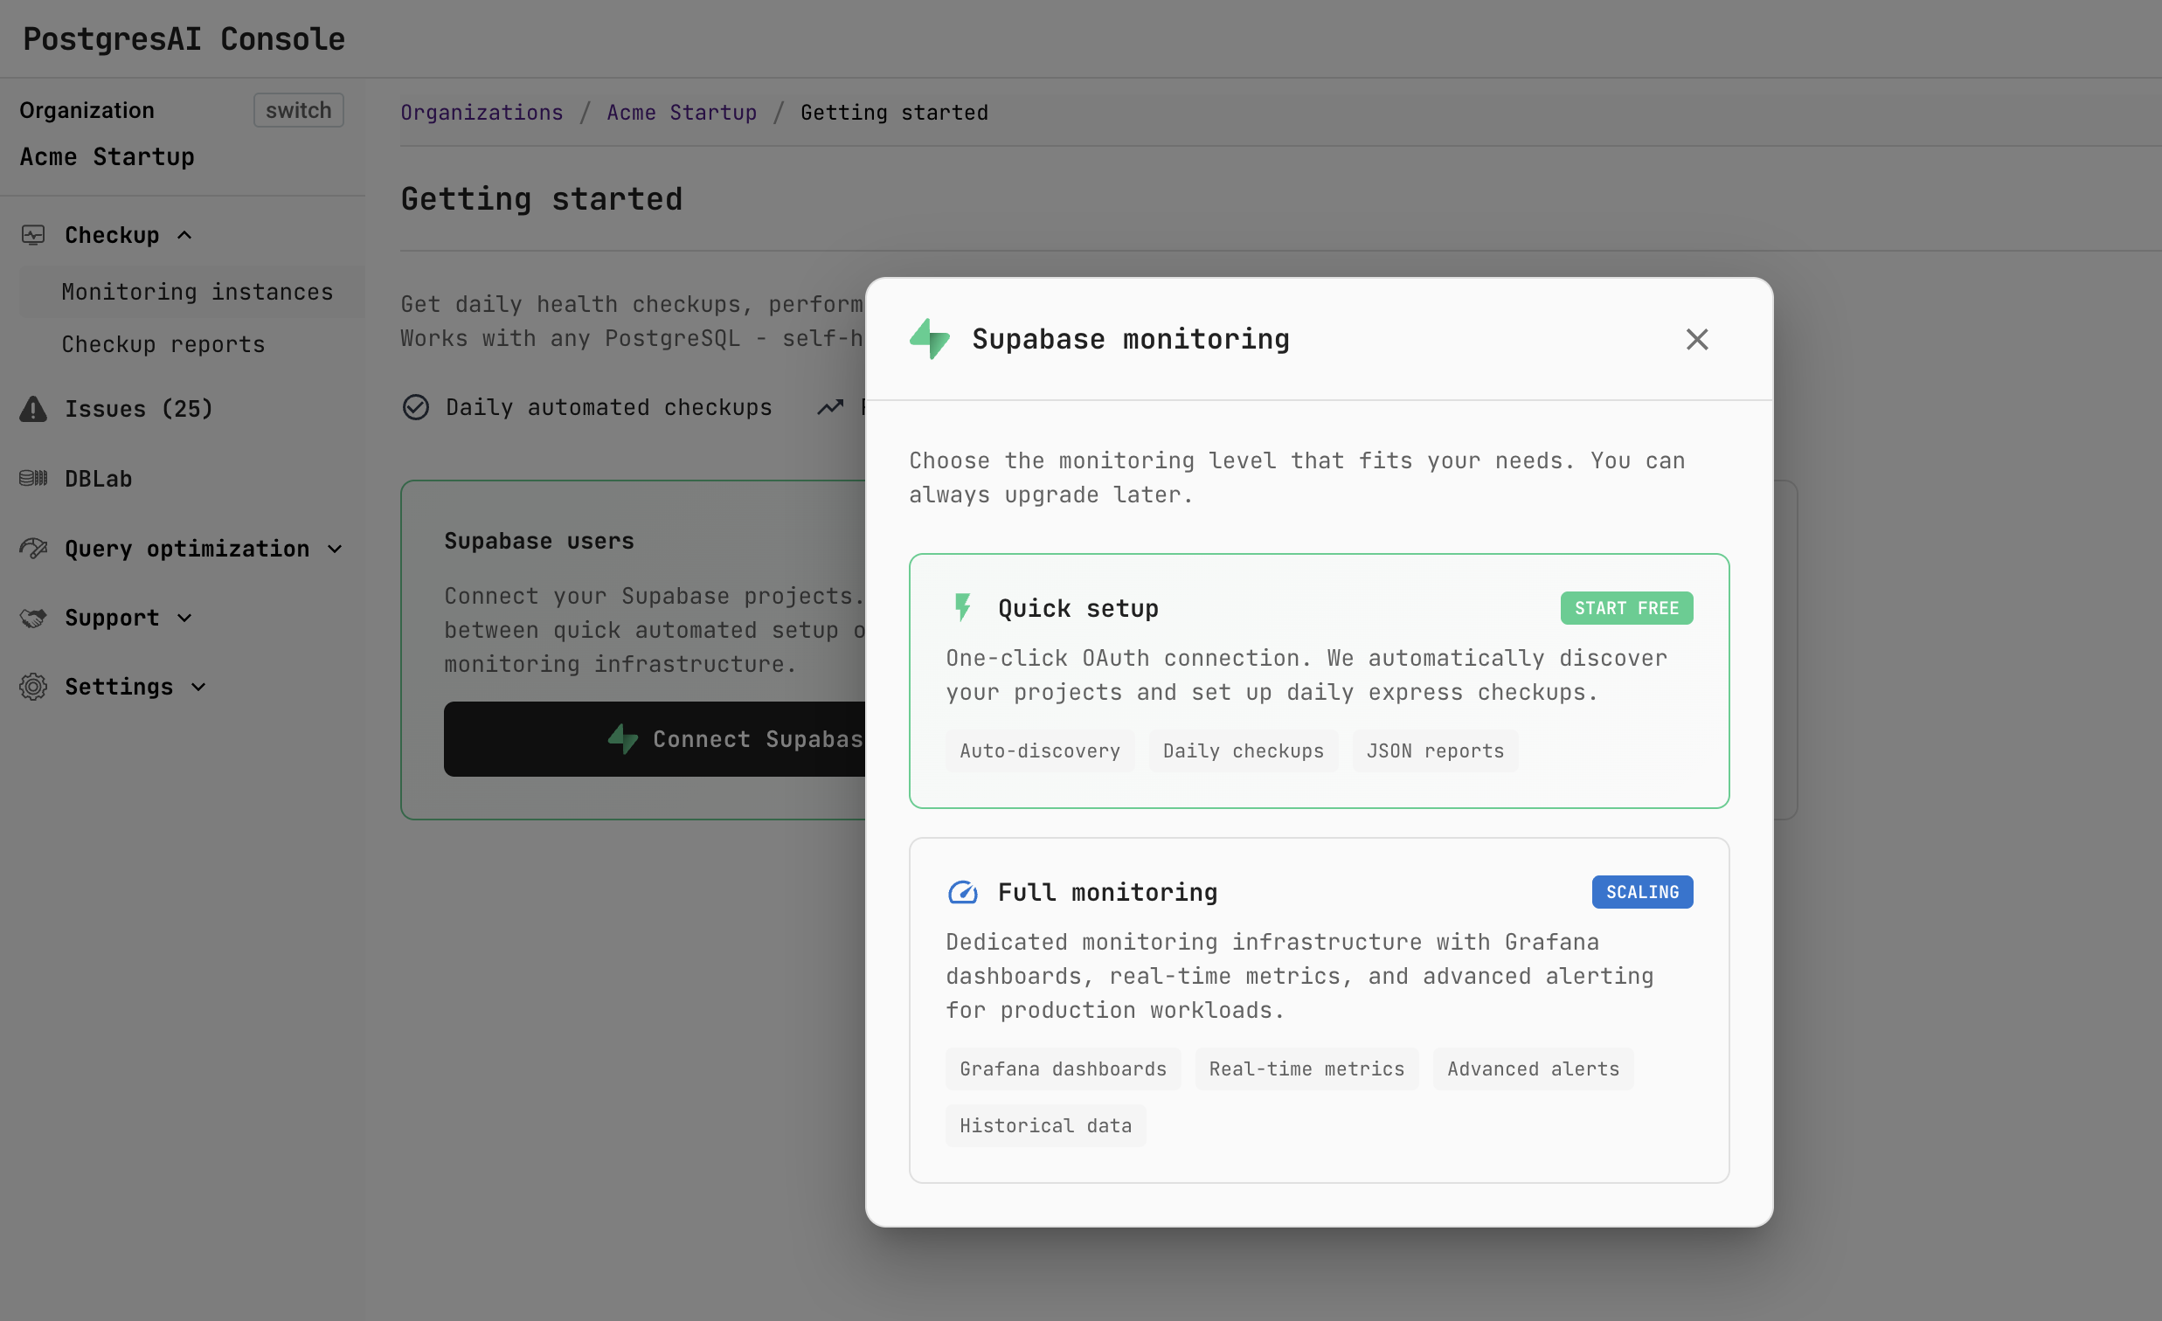This screenshot has width=2162, height=1321.
Task: Select the DBLab database icon
Action: pos(32,477)
